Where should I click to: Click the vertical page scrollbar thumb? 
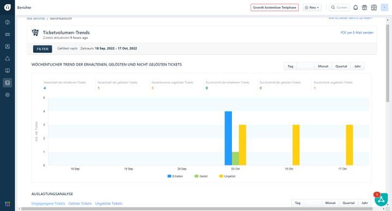[x=388, y=63]
